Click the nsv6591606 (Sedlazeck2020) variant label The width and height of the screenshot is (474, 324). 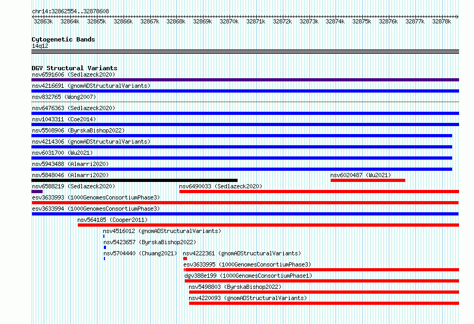[73, 74]
